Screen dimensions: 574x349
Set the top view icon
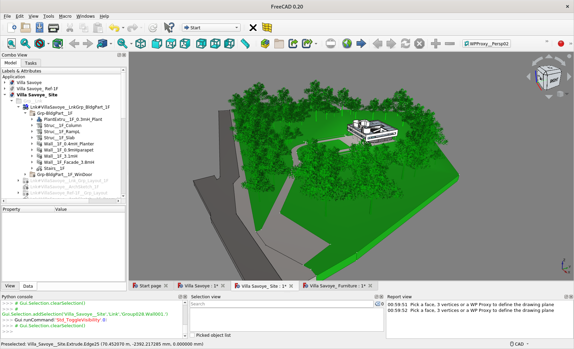[171, 44]
